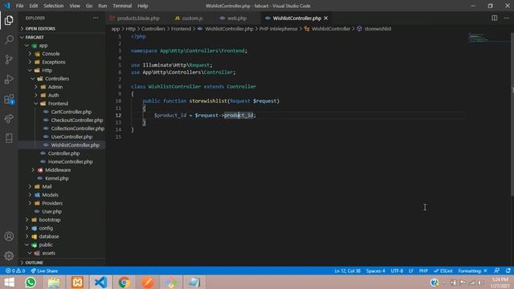514x289 pixels.
Task: Open Windows Start menu
Action: pyautogui.click(x=9, y=283)
